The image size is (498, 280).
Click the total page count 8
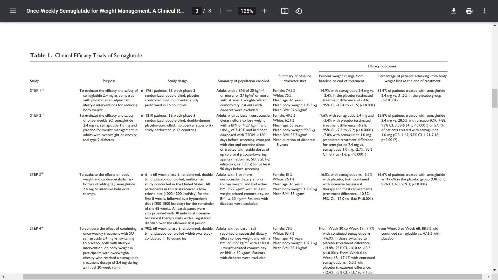pos(210,11)
